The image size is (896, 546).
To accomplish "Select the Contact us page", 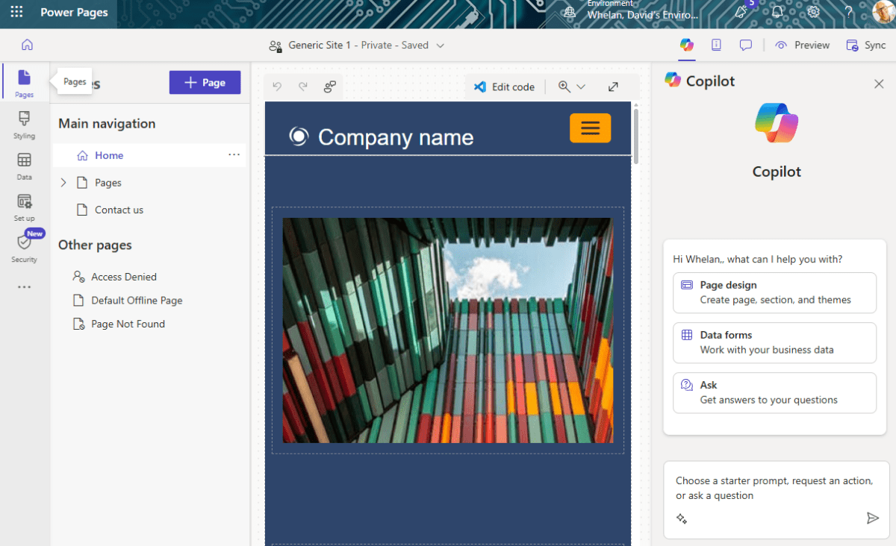I will [x=119, y=210].
